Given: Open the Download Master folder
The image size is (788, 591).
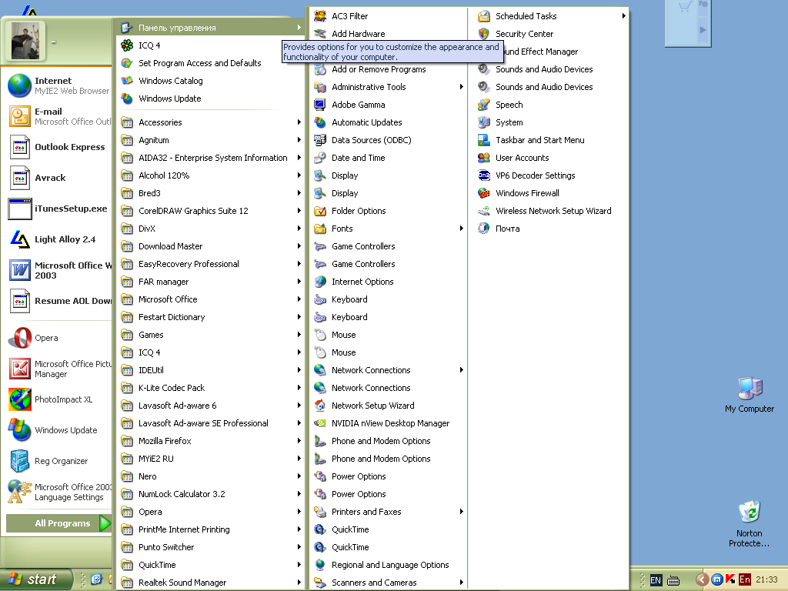Looking at the screenshot, I should point(211,246).
